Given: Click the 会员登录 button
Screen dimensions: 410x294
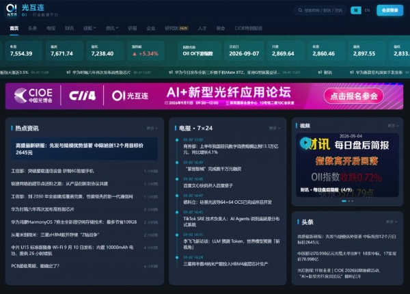Looking at the screenshot, I should pos(390,10).
